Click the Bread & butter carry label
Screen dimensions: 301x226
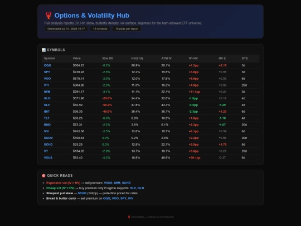pos(61,199)
